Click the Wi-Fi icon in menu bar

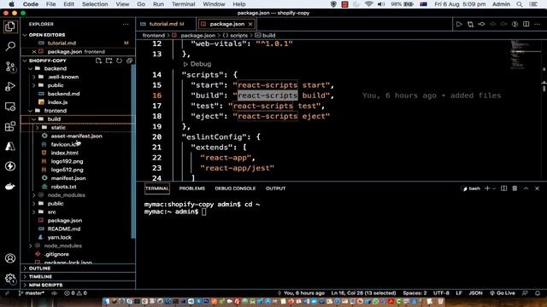click(368, 4)
